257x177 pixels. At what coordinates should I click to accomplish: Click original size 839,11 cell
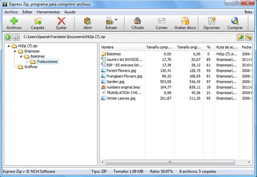(195, 87)
